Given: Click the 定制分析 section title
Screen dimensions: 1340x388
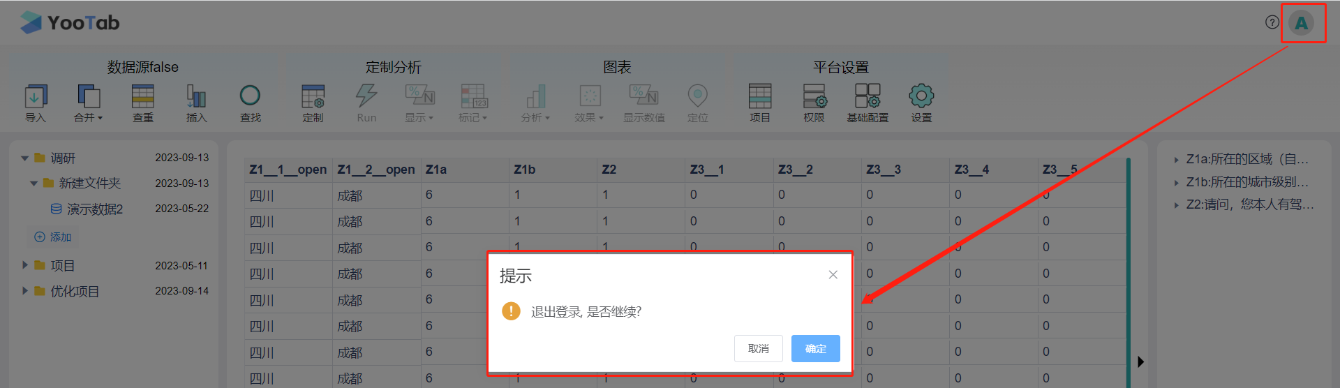Looking at the screenshot, I should click(394, 67).
